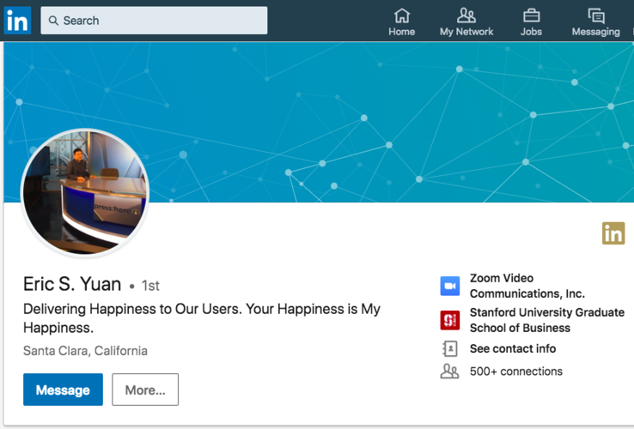Focus the Search input field
This screenshot has width=634, height=429.
pos(154,21)
